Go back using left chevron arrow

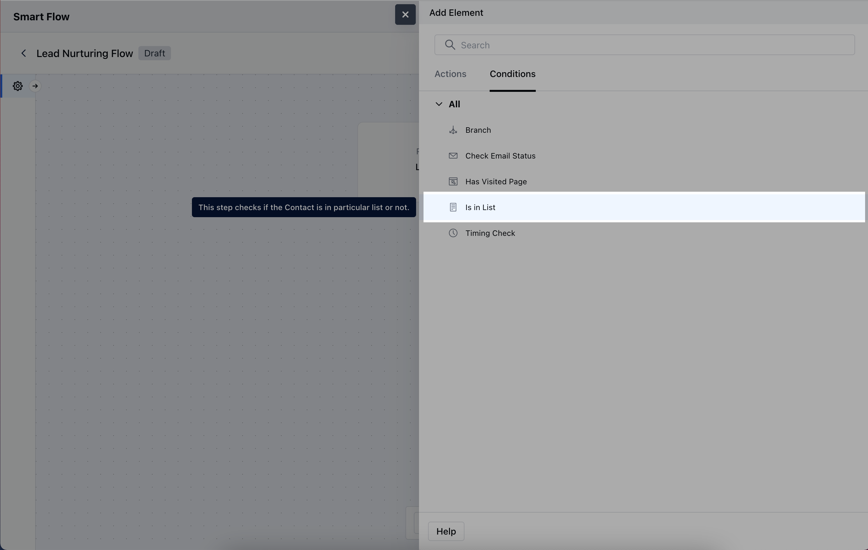coord(24,53)
